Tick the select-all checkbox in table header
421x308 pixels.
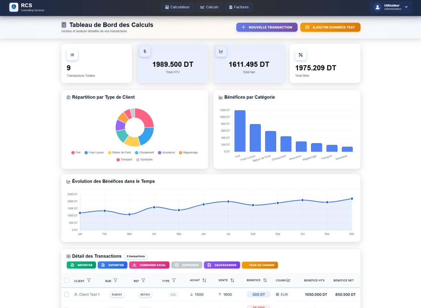pyautogui.click(x=66, y=280)
